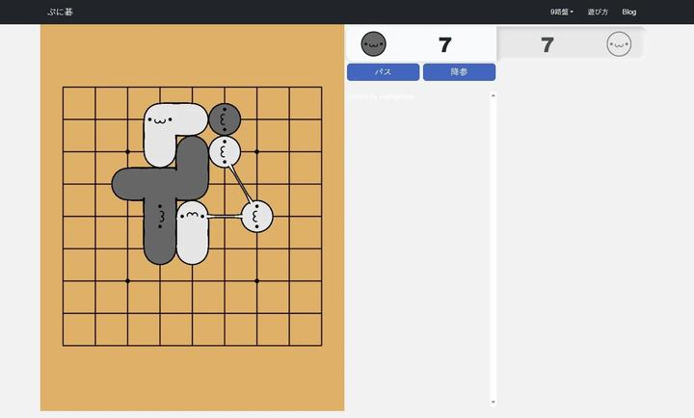The image size is (694, 418).
Task: Click the log panel scroll-up arrow
Action: coord(494,95)
